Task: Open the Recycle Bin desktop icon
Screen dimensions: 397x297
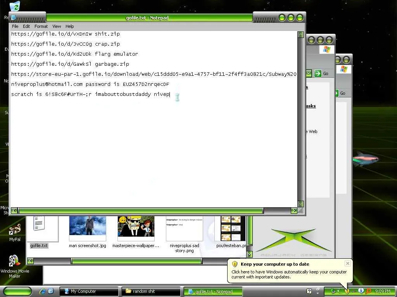Action: coord(14,6)
